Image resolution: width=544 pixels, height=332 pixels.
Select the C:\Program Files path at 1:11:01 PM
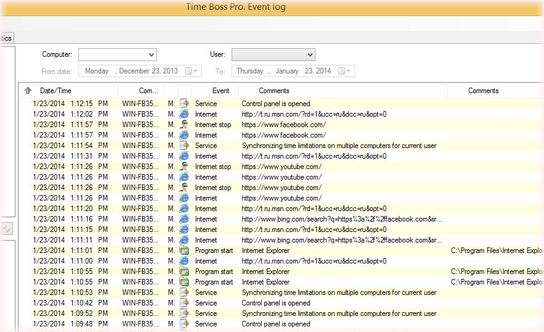click(497, 251)
